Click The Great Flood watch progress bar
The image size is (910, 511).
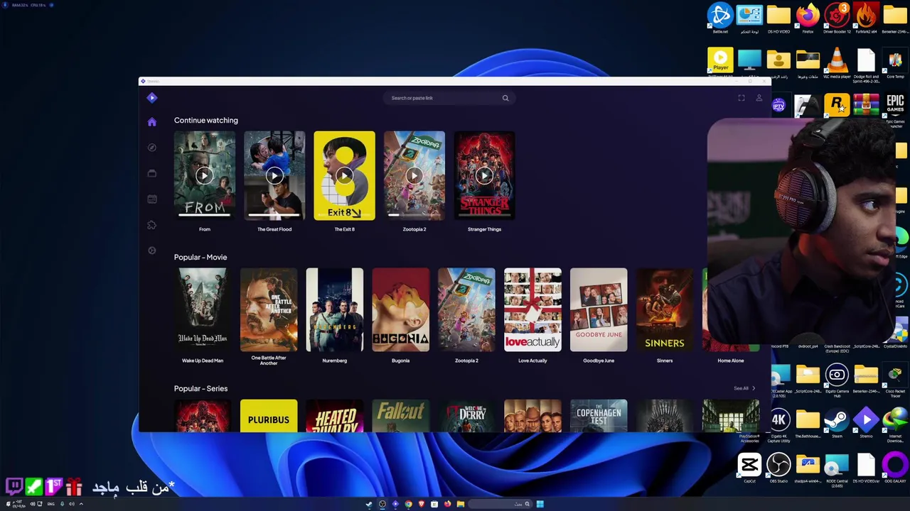[x=274, y=214]
